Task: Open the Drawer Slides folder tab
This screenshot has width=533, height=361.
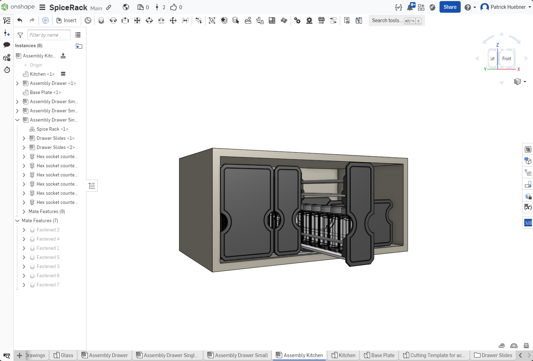Action: (493, 355)
